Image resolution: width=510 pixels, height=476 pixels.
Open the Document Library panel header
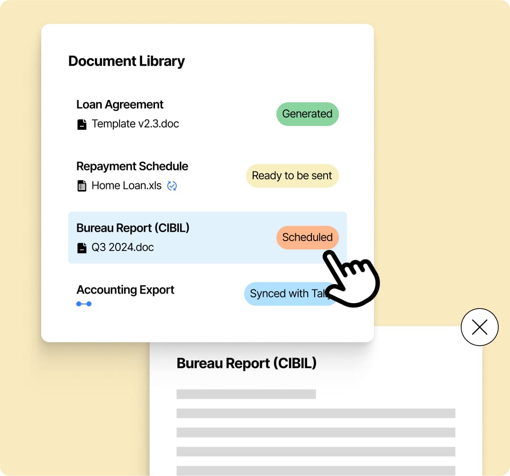[126, 61]
